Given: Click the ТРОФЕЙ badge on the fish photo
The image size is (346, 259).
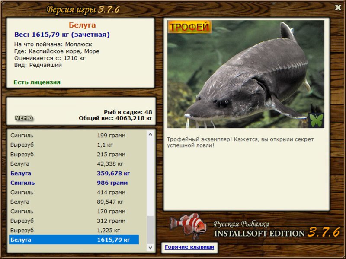Looking at the screenshot, I should pos(189,27).
